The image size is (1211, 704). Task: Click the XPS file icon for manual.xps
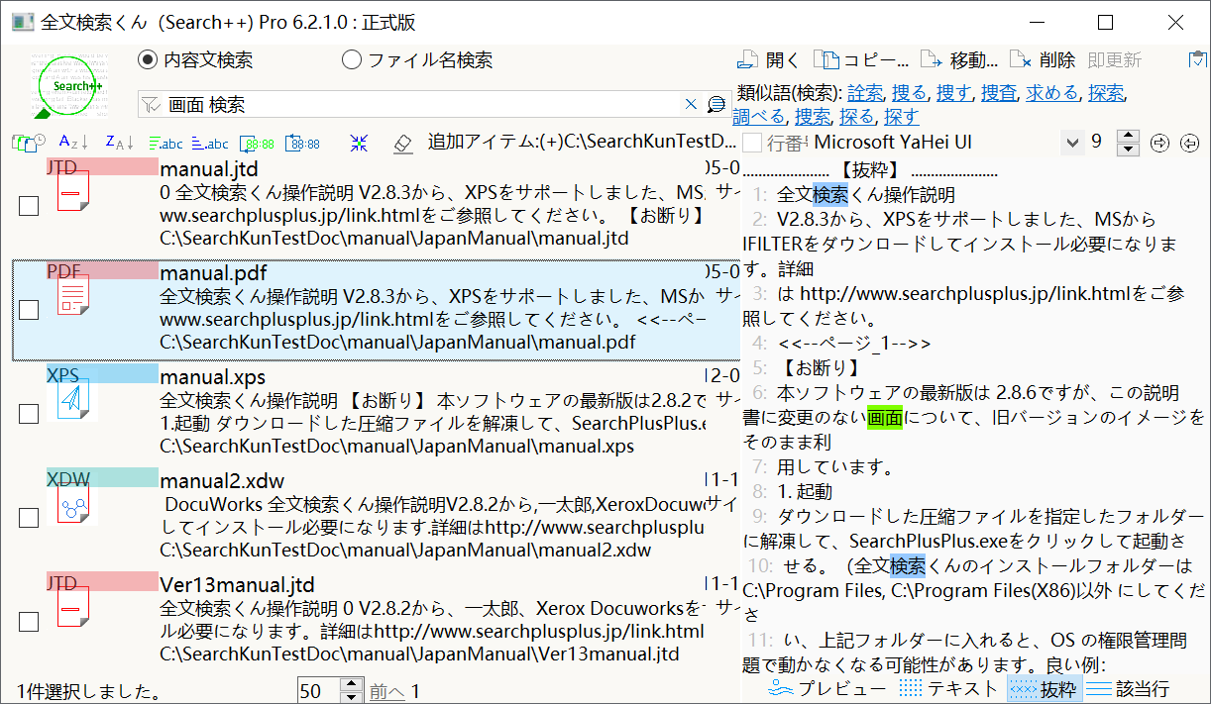pos(73,401)
